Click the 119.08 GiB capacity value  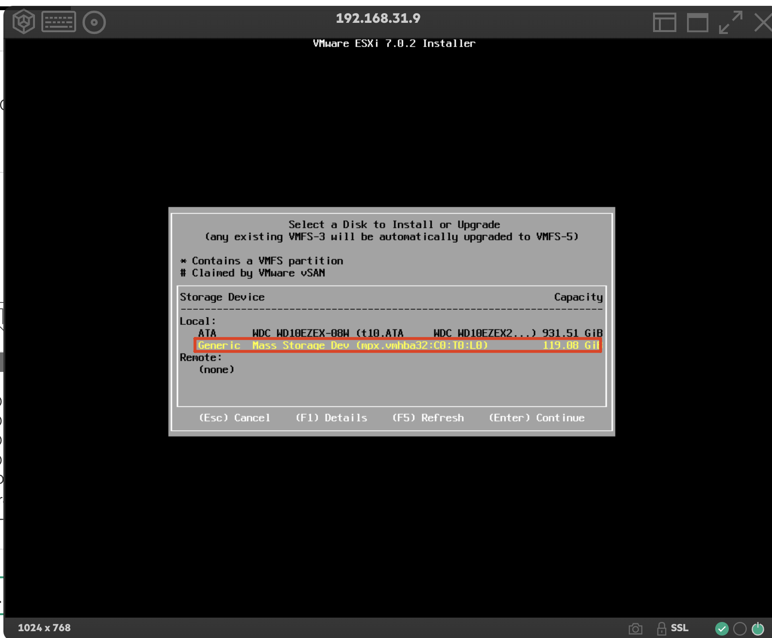click(571, 345)
